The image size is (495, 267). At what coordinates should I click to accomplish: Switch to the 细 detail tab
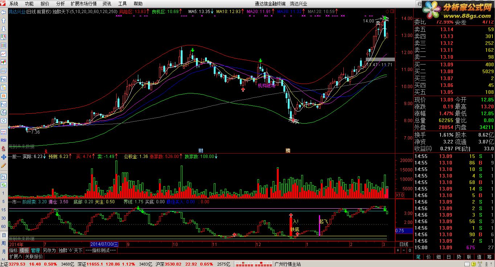click(x=439, y=257)
